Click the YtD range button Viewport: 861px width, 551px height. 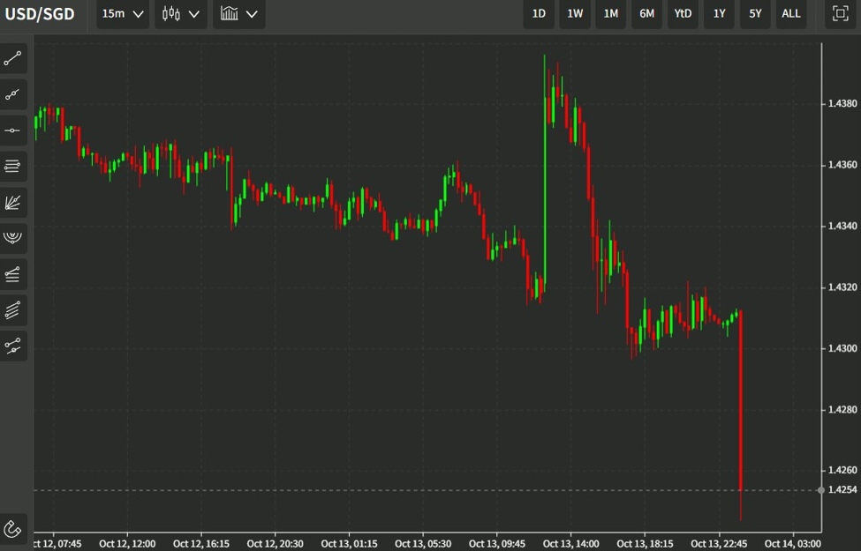click(x=682, y=14)
